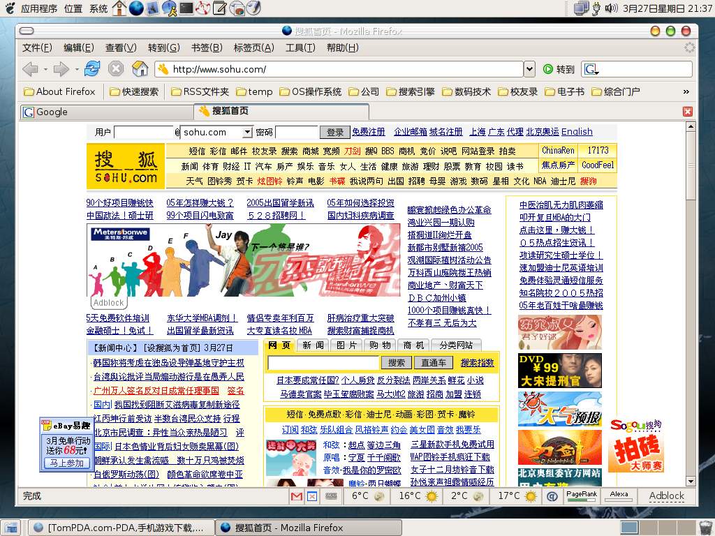Click in the URL address field
The width and height of the screenshot is (715, 536).
pos(339,69)
